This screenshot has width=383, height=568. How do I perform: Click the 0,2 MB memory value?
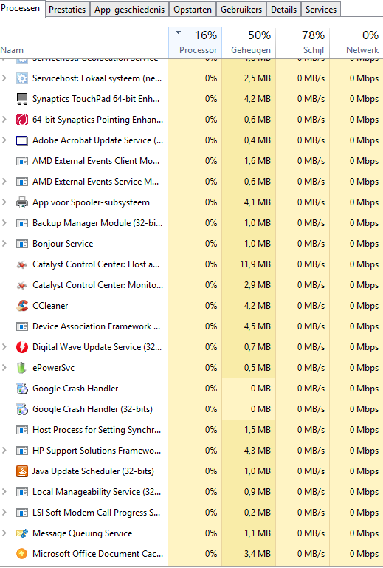(x=258, y=512)
